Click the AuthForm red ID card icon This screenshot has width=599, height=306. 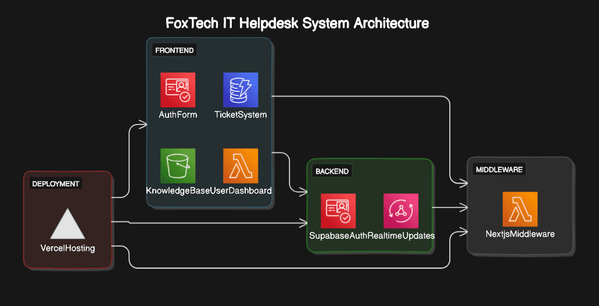coord(178,90)
